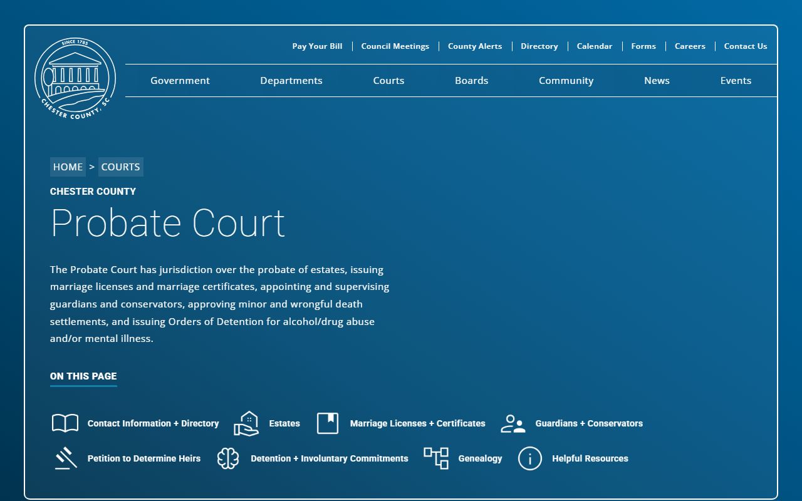Click the bookmark icon for Marriage Licenses

(328, 423)
